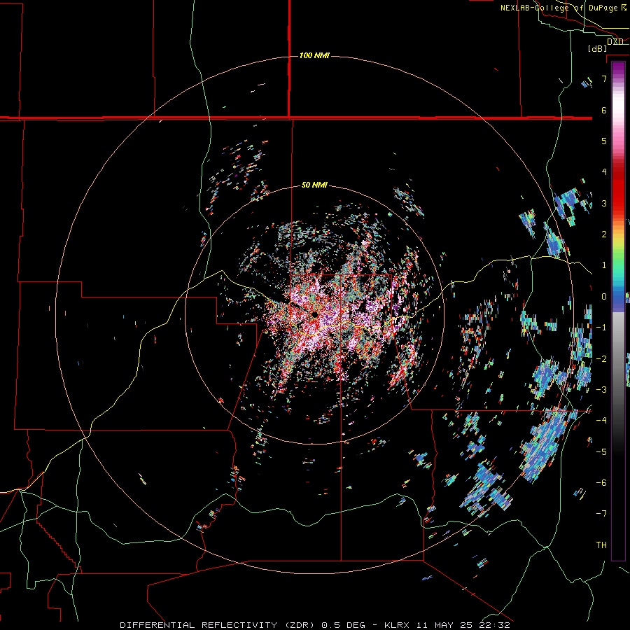The image size is (630, 630).
Task: Click the "50 NMI" range ring label
Action: tap(314, 185)
